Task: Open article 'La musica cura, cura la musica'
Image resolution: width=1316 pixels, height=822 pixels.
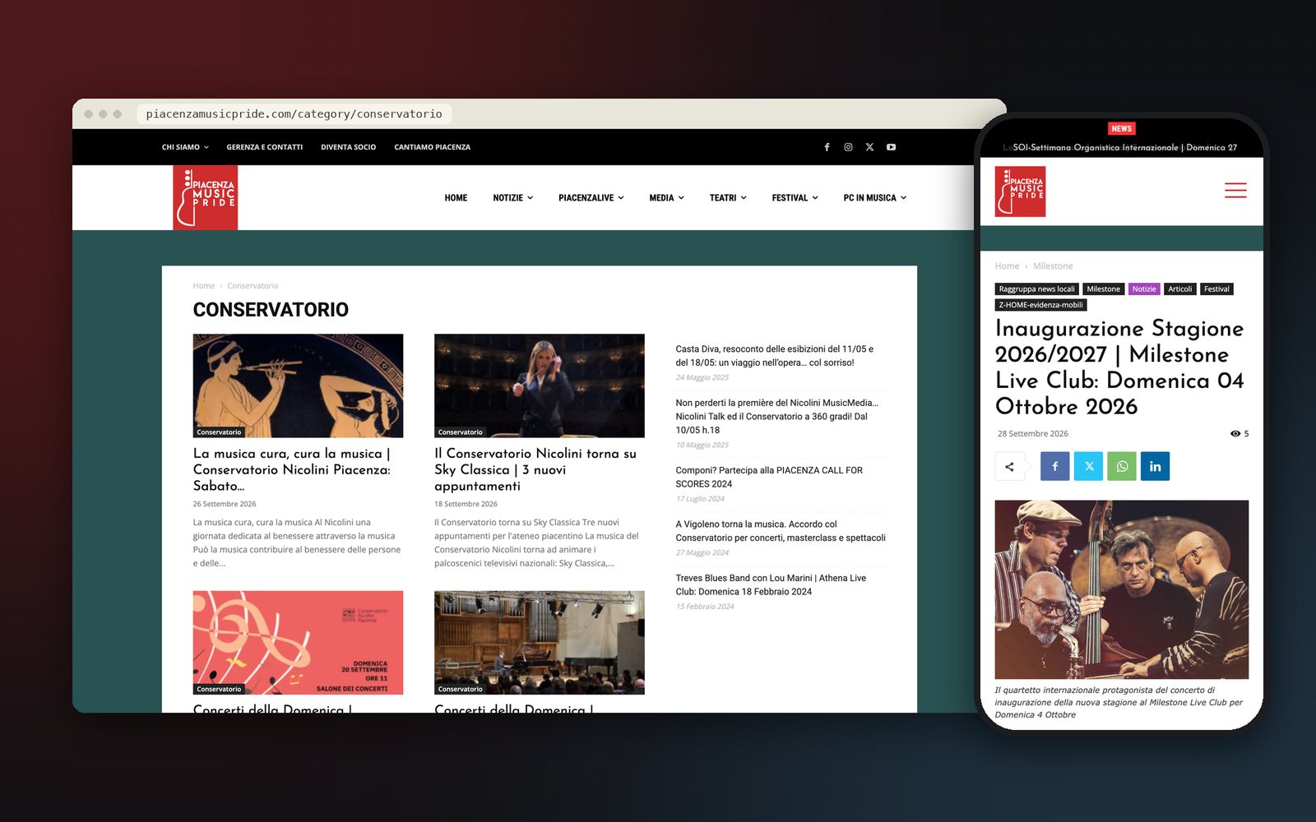Action: 292,469
